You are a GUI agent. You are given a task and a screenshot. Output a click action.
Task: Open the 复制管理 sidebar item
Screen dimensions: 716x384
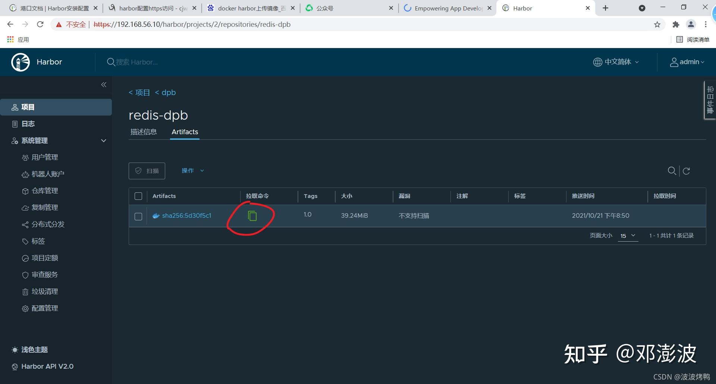pos(45,207)
